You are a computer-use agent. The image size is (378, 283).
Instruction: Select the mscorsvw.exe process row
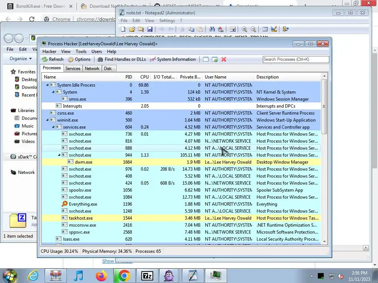tap(181, 225)
